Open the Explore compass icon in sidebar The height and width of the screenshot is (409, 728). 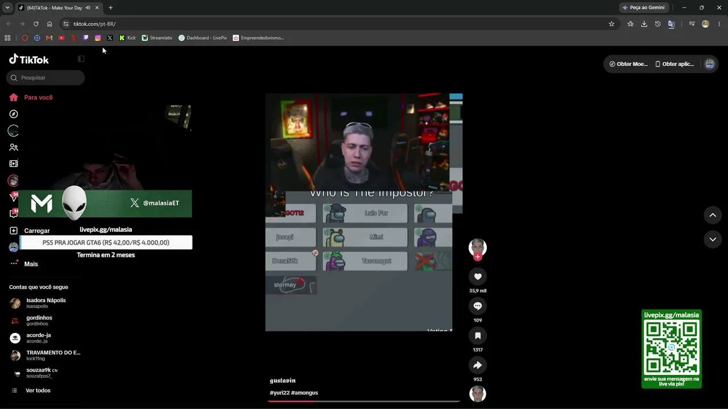14,114
